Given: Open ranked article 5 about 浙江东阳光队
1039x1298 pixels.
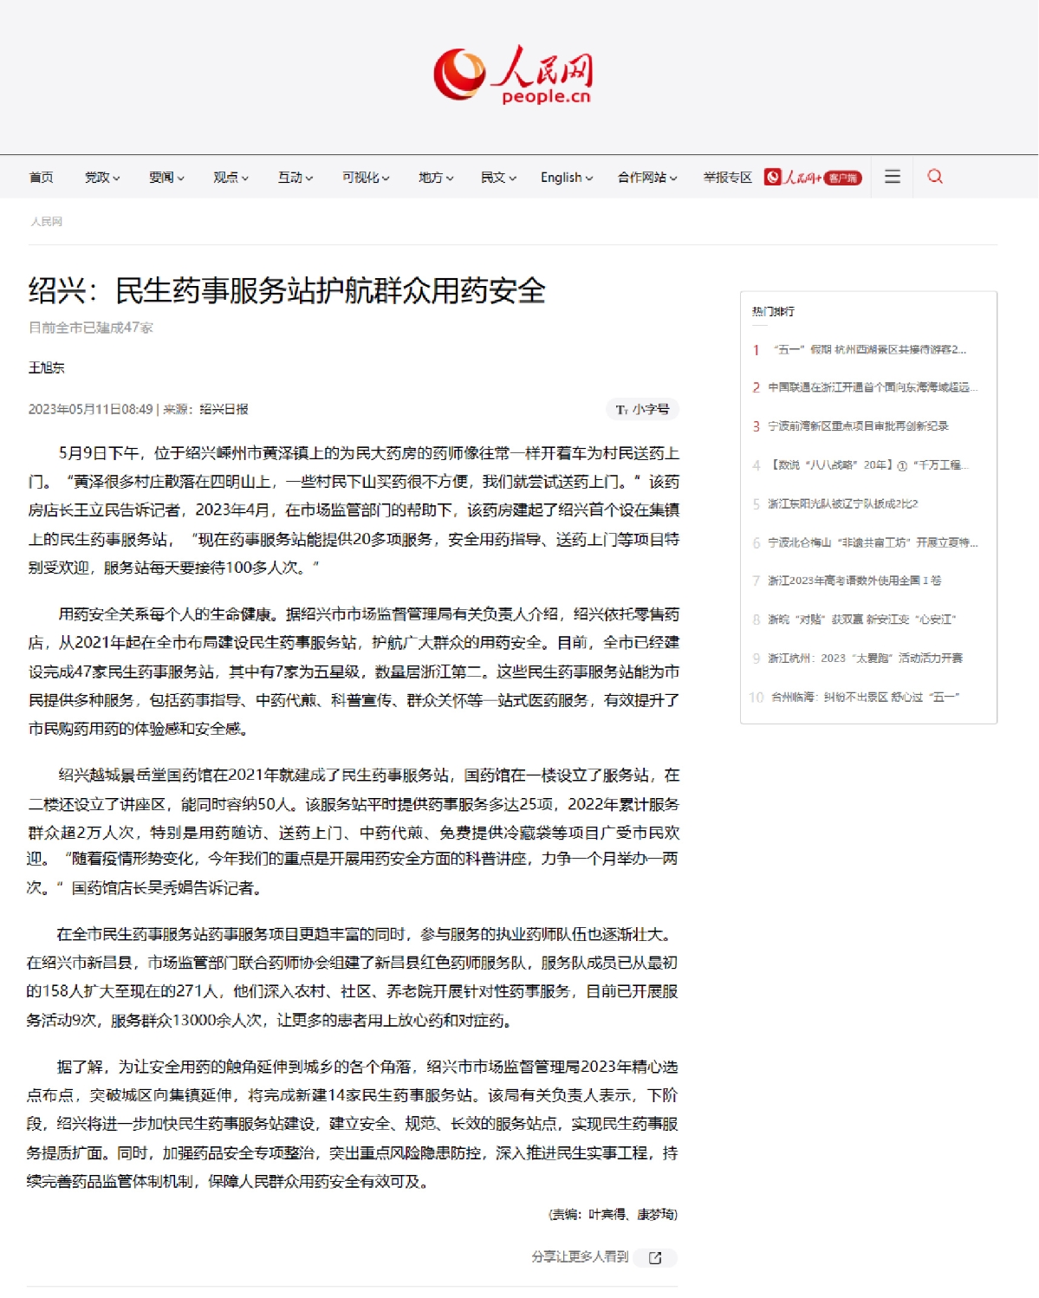Looking at the screenshot, I should 843,503.
